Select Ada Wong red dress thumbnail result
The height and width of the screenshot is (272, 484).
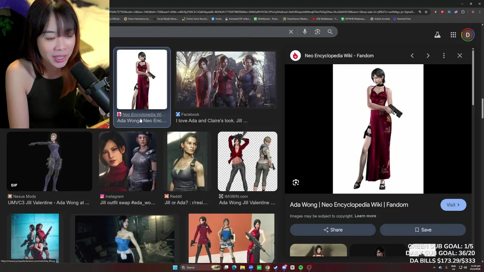coord(142,79)
